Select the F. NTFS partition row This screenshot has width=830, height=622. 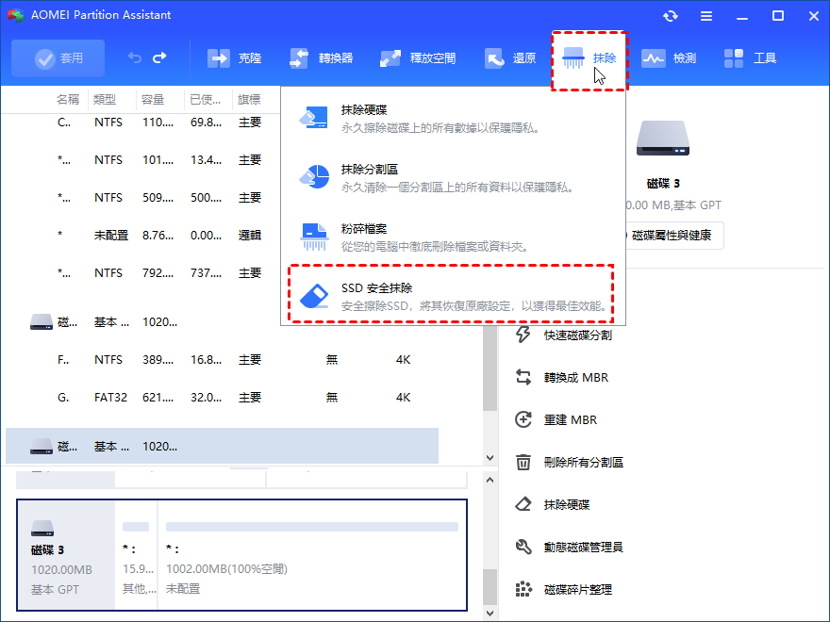coord(222,360)
